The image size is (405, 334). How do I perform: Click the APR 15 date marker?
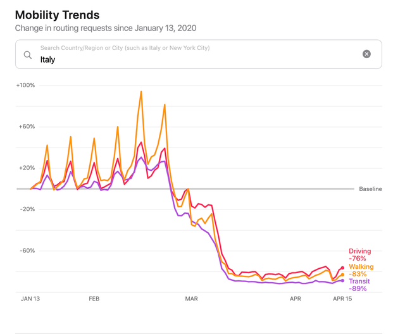point(342,297)
